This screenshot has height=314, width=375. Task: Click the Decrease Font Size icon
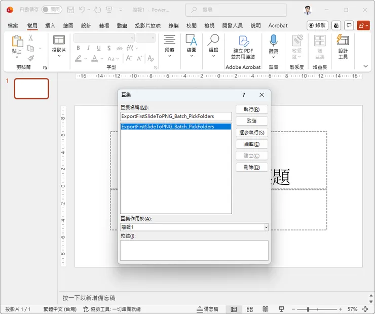point(139,58)
